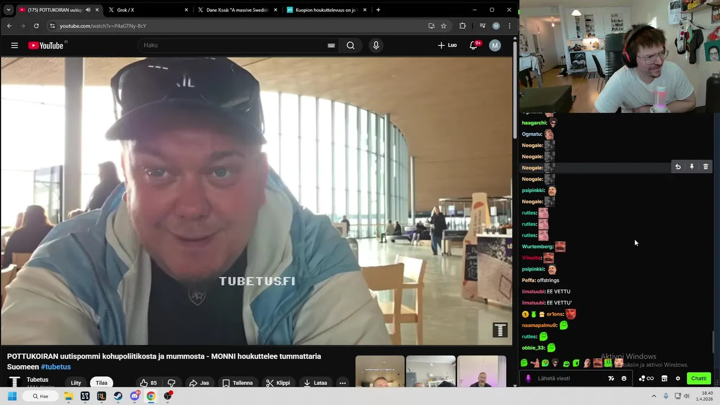Like the video with thumbs up
The height and width of the screenshot is (405, 720).
click(x=148, y=383)
